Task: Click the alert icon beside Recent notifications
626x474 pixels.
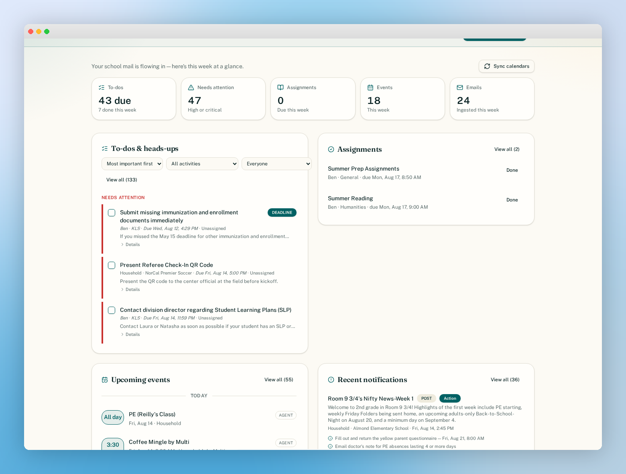Action: 331,380
